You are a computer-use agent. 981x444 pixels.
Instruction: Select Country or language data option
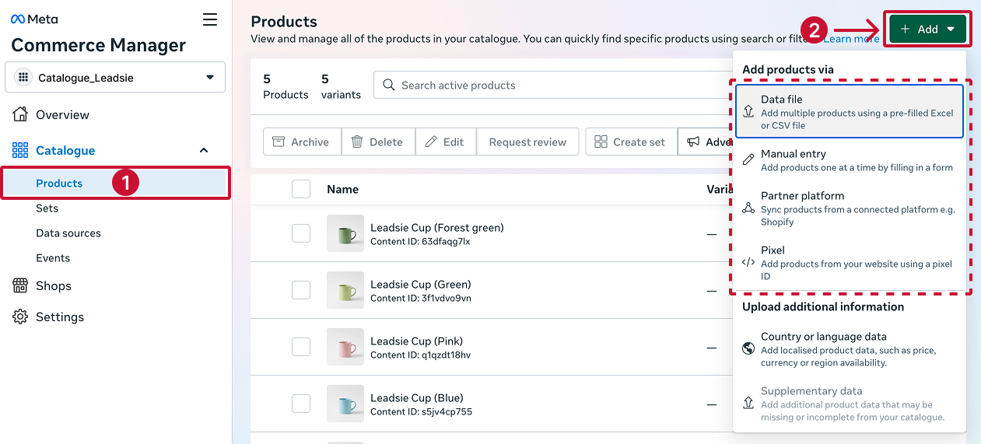(848, 349)
